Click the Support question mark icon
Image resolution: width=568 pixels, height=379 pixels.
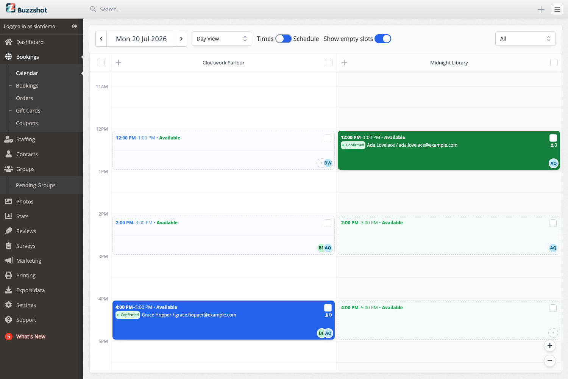[x=9, y=319]
